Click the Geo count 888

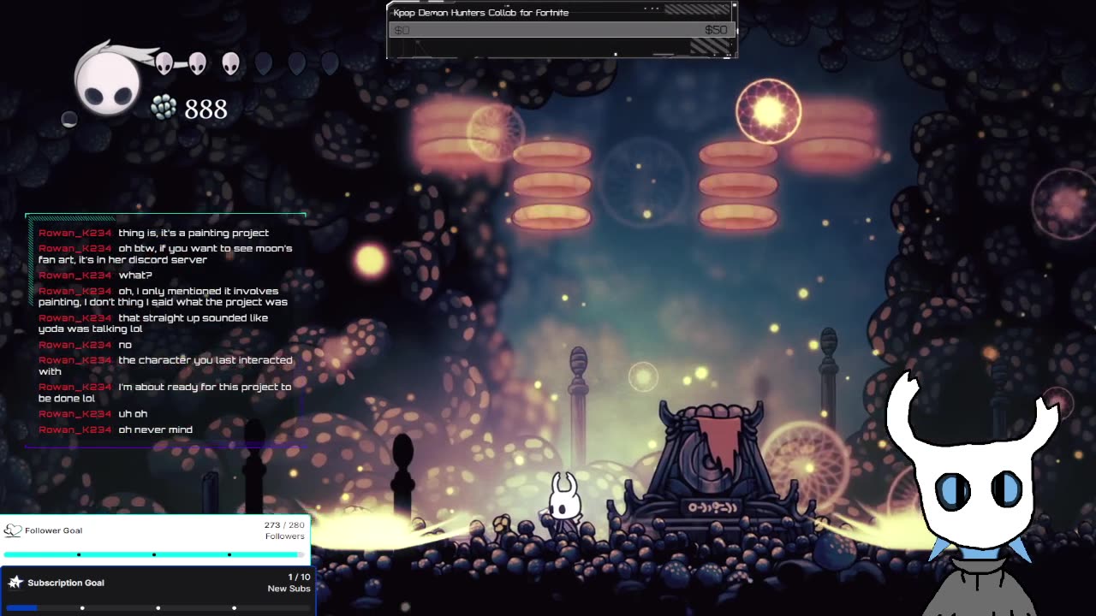click(x=205, y=110)
